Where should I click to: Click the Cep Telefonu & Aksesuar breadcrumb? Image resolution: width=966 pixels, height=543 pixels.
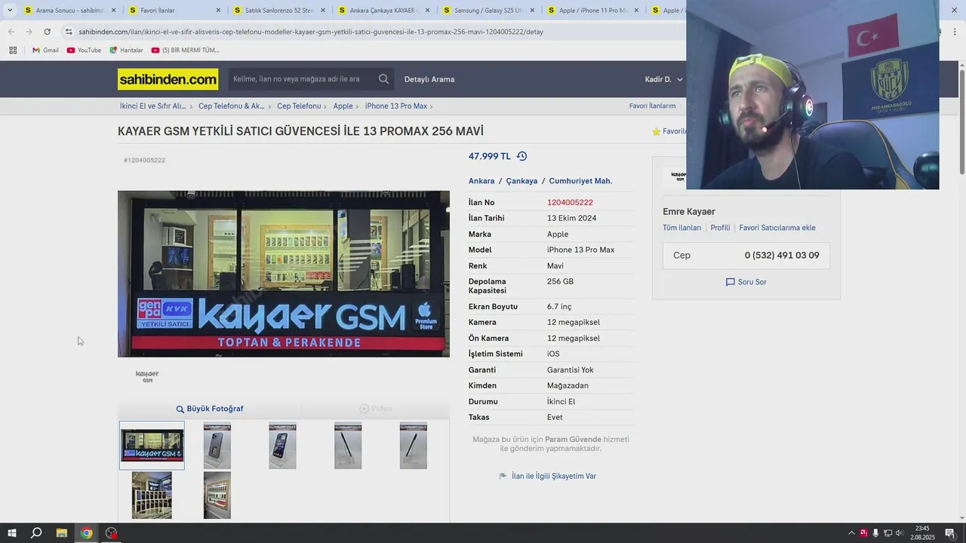(x=231, y=106)
